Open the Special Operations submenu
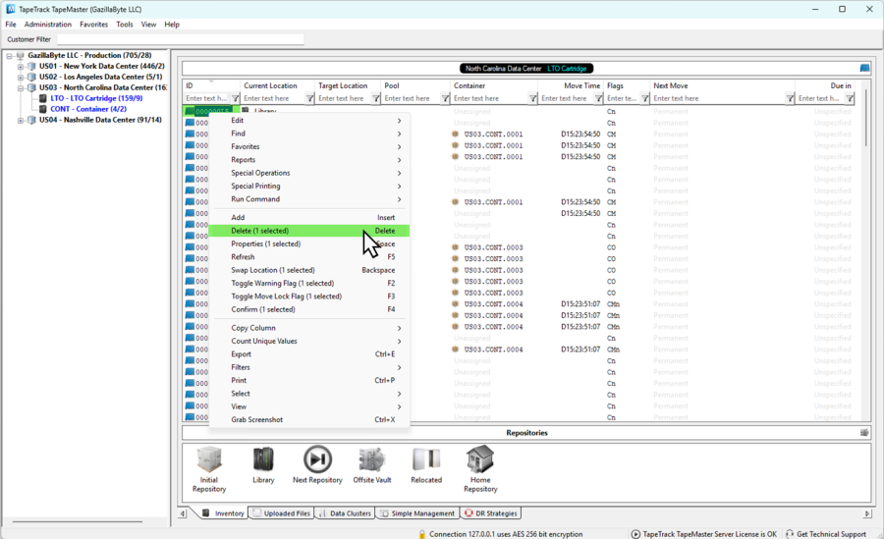The width and height of the screenshot is (884, 539). 309,173
